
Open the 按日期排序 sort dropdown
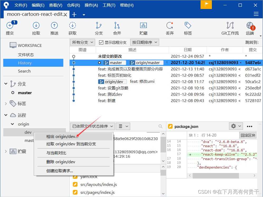[145, 42]
